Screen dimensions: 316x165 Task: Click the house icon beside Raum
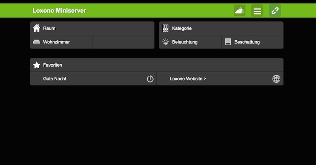tap(37, 28)
